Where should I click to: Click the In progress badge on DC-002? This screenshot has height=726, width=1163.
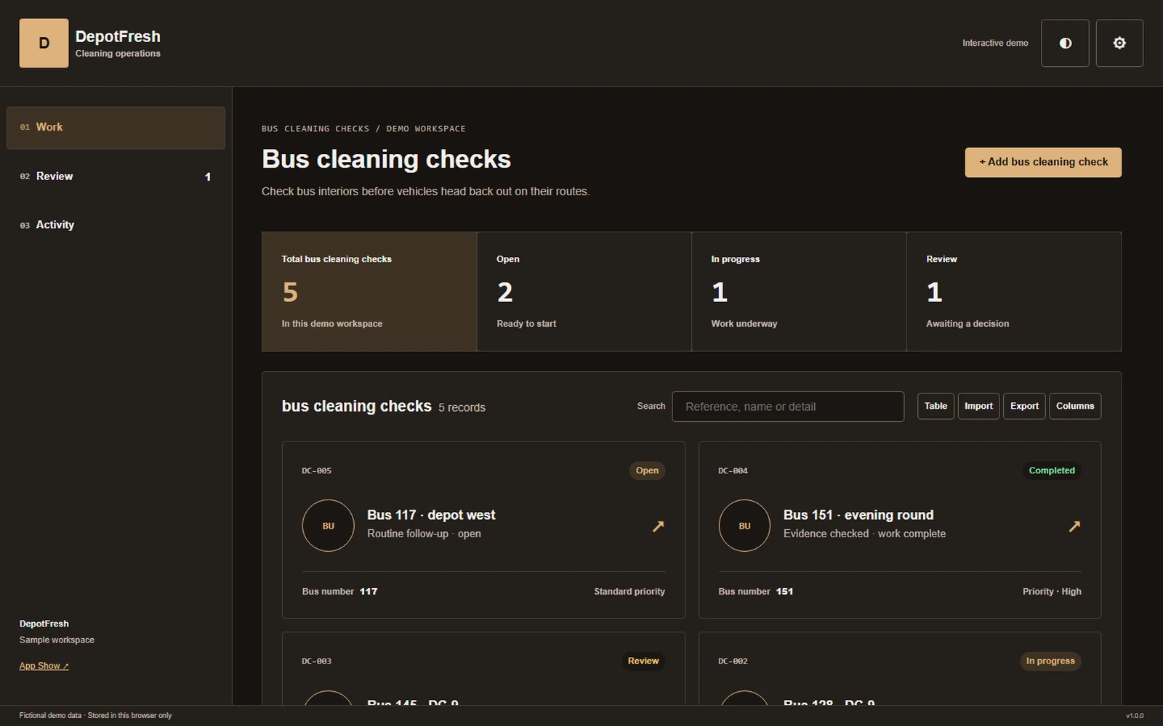click(x=1050, y=661)
